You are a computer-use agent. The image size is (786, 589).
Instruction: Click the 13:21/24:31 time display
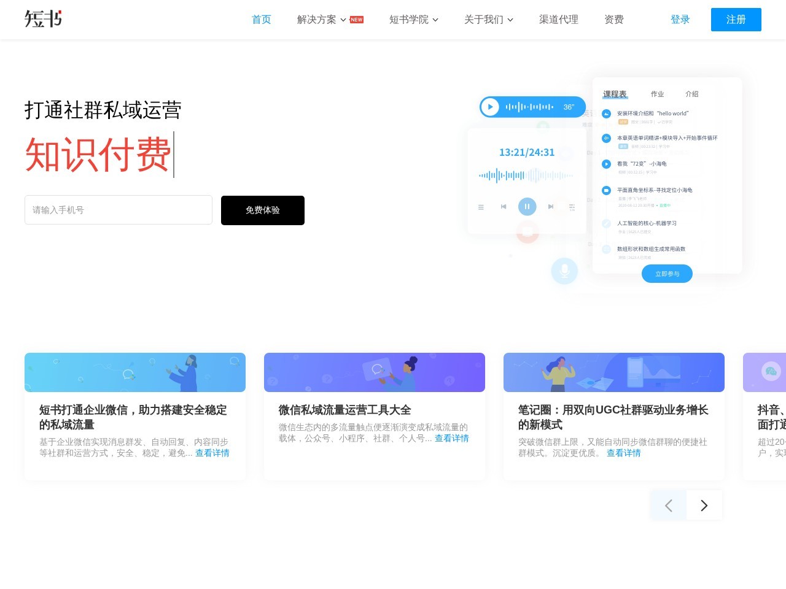pyautogui.click(x=527, y=152)
